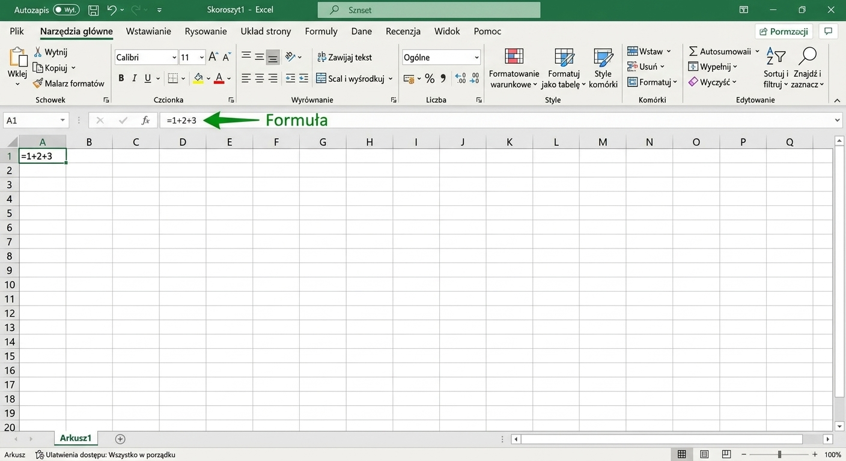Click the cell borders icon
Viewport: 846px width, 461px height.
pyautogui.click(x=173, y=78)
